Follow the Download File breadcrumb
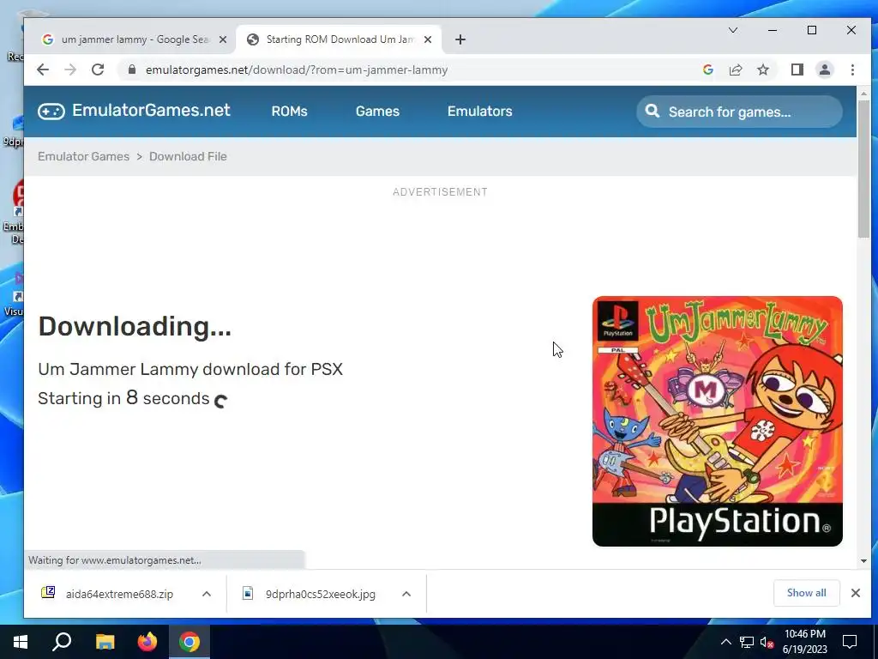 click(188, 156)
